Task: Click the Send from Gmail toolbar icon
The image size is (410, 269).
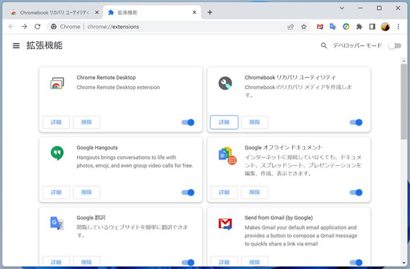Action: tap(320, 26)
